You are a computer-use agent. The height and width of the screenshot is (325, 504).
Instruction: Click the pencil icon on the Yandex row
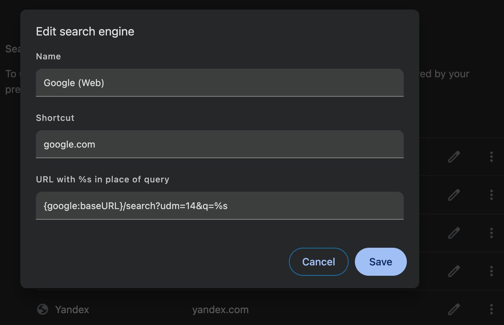(x=454, y=310)
